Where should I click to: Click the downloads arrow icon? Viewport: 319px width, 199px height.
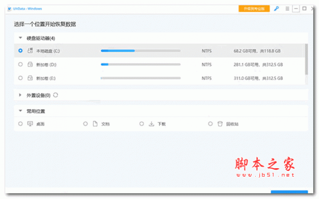click(152, 123)
